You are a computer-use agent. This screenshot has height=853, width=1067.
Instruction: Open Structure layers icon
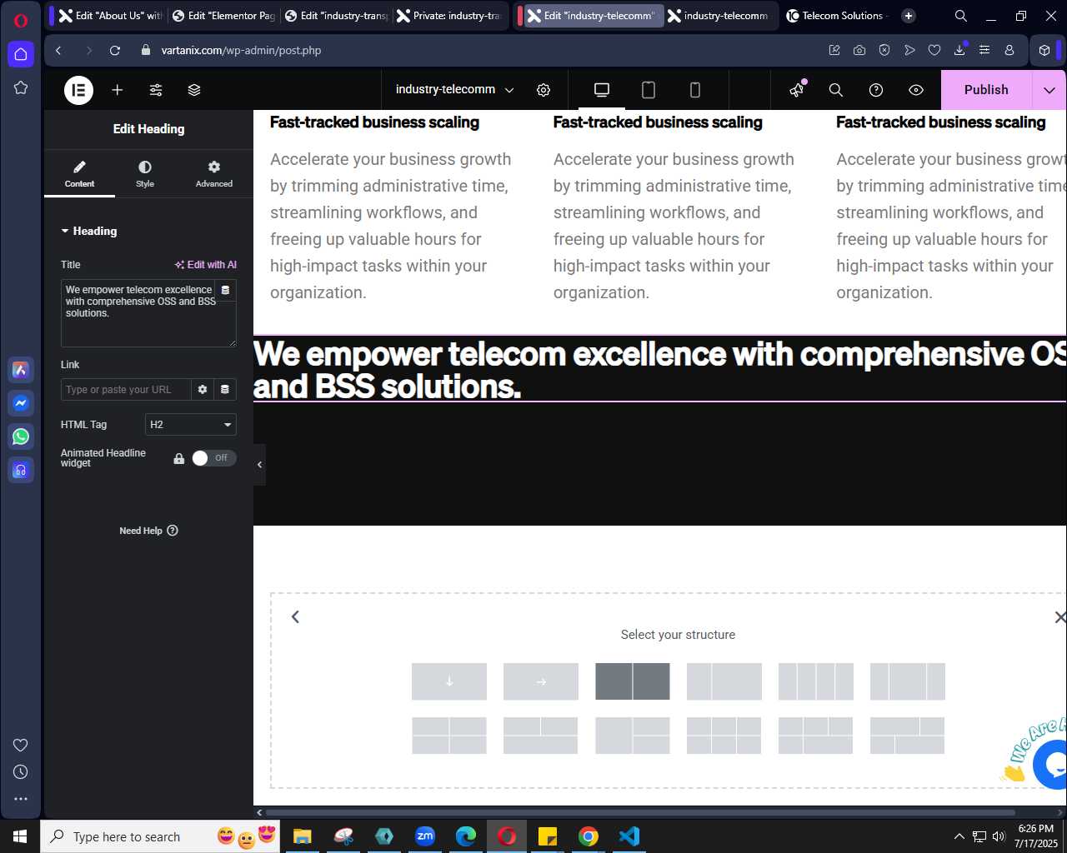point(194,90)
